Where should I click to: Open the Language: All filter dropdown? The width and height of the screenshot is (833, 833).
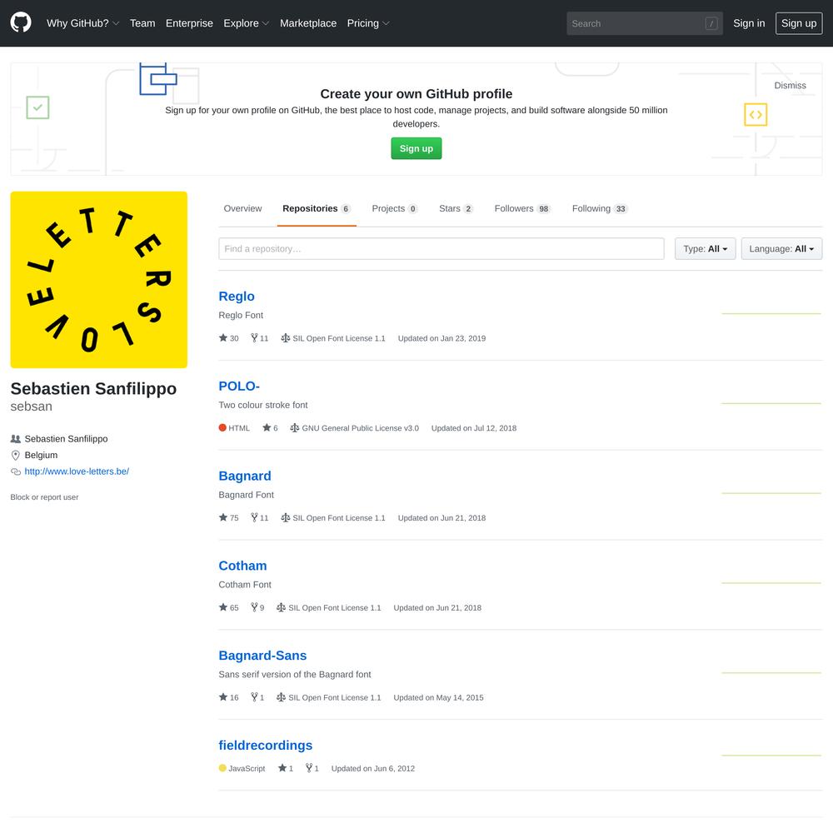click(x=781, y=248)
